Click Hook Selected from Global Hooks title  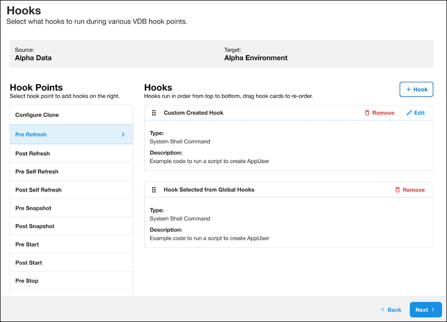point(209,190)
